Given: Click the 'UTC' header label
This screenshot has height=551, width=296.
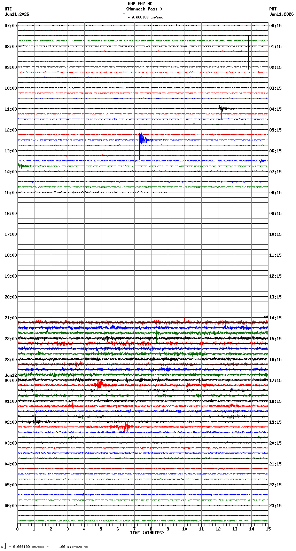Looking at the screenshot, I should click(8, 9).
